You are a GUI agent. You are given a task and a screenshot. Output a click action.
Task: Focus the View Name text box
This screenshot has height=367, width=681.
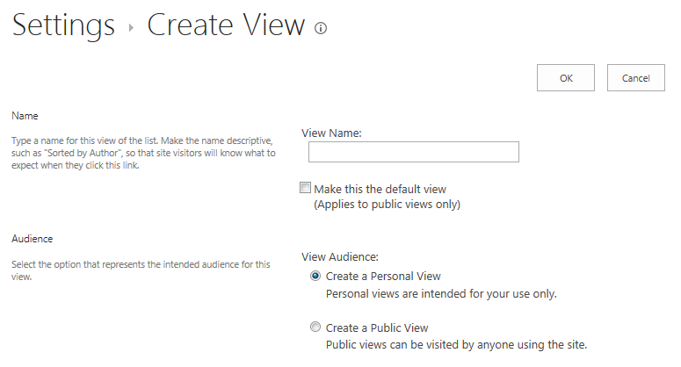pyautogui.click(x=414, y=152)
